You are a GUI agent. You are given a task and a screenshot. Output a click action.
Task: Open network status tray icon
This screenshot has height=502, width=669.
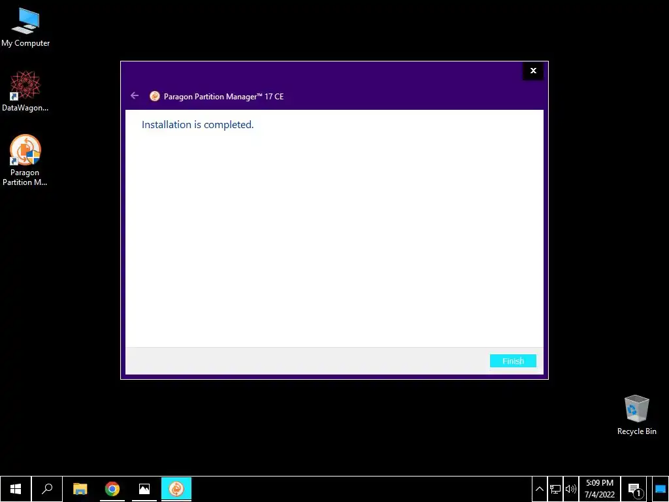click(x=555, y=489)
